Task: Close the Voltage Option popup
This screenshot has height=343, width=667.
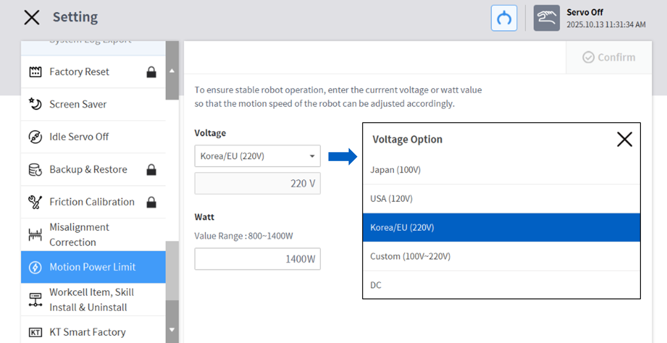Action: tap(625, 139)
